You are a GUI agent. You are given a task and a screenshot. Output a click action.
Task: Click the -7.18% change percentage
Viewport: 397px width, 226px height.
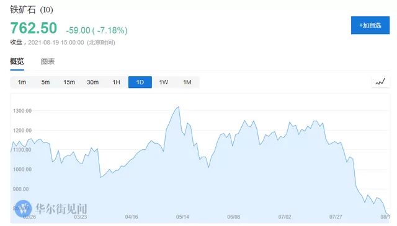tap(112, 30)
